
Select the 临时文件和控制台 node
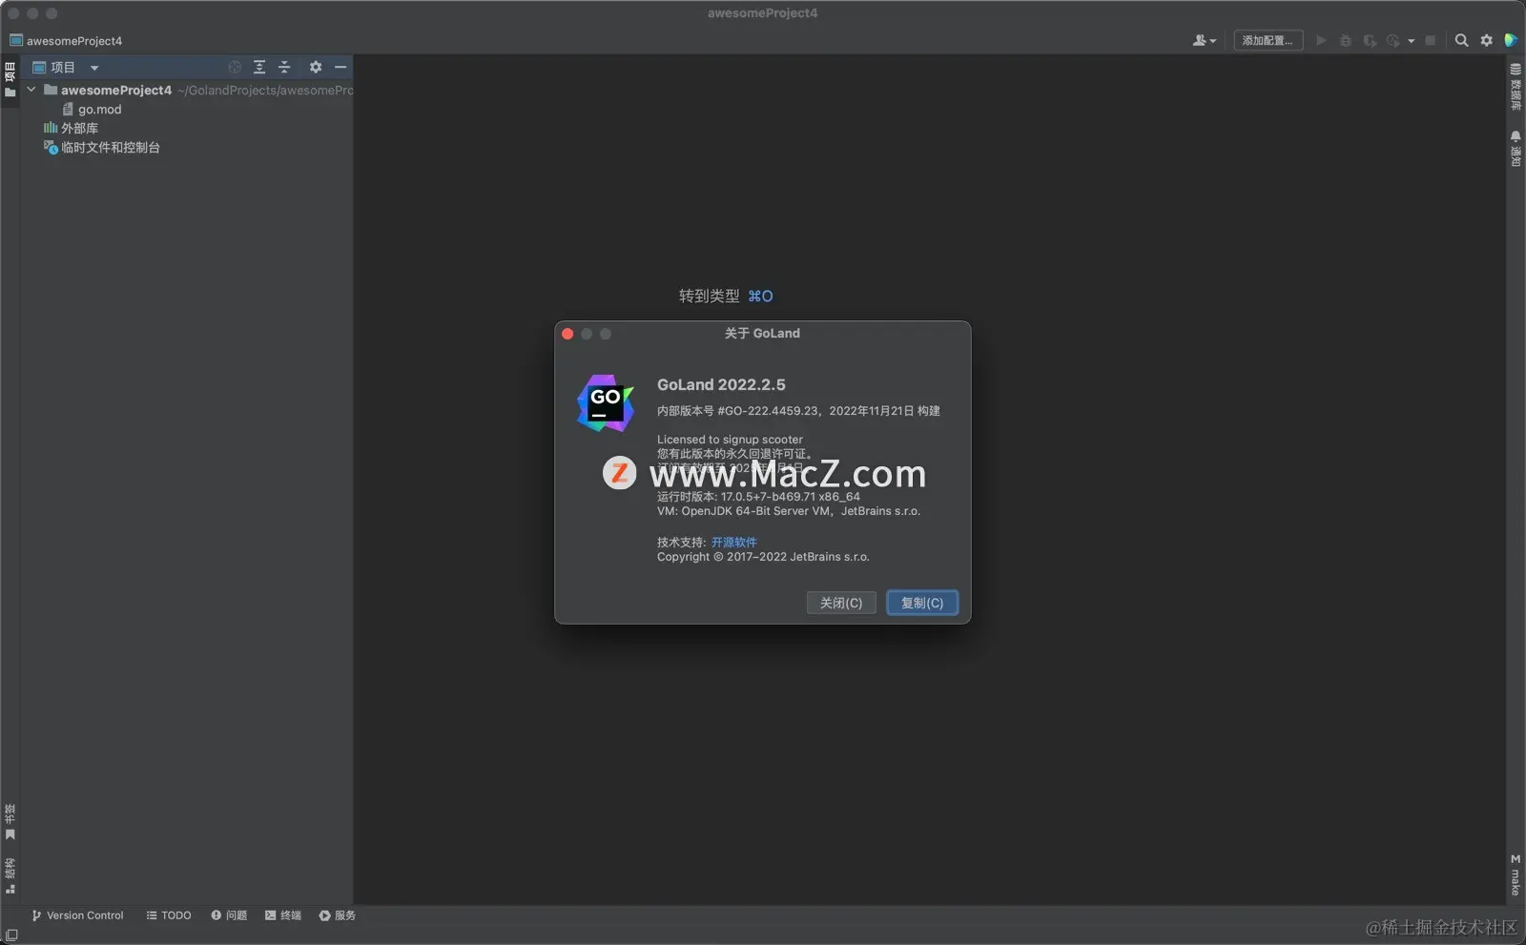point(102,147)
